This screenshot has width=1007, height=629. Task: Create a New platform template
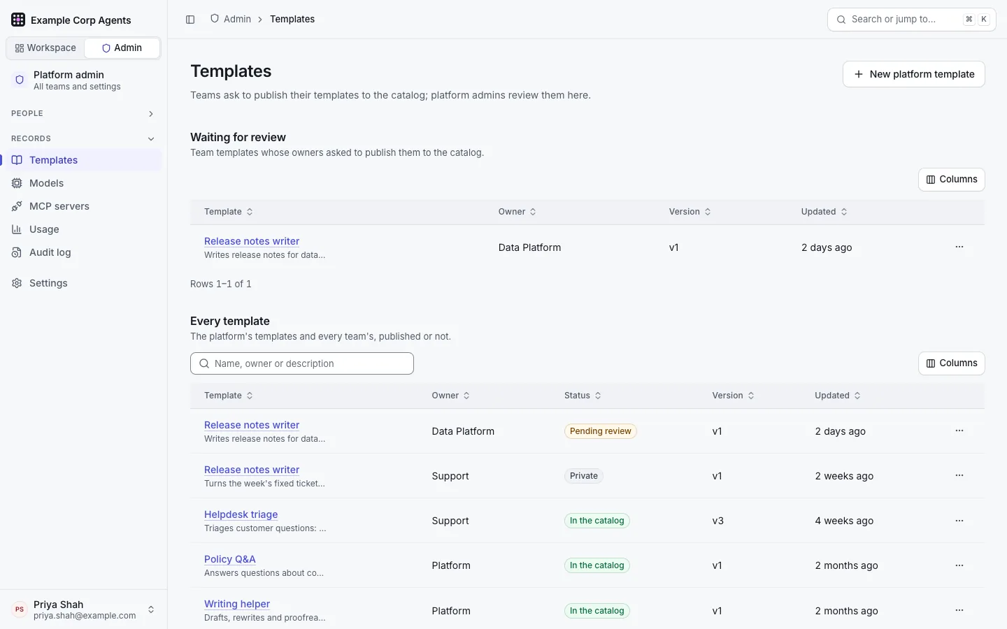coord(914,74)
